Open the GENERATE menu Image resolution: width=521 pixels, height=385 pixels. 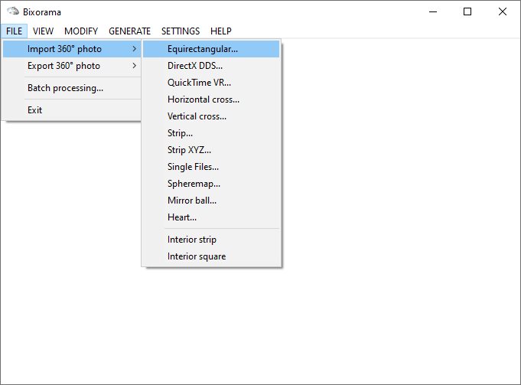point(129,31)
